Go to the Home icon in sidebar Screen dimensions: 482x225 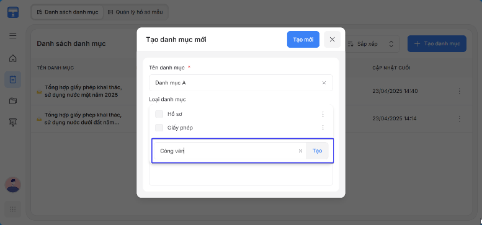pos(12,58)
